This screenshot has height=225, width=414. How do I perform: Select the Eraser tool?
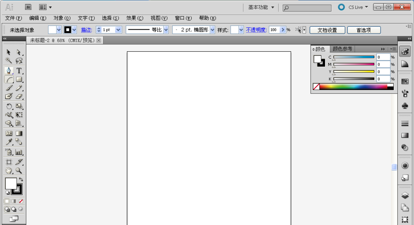click(x=19, y=96)
